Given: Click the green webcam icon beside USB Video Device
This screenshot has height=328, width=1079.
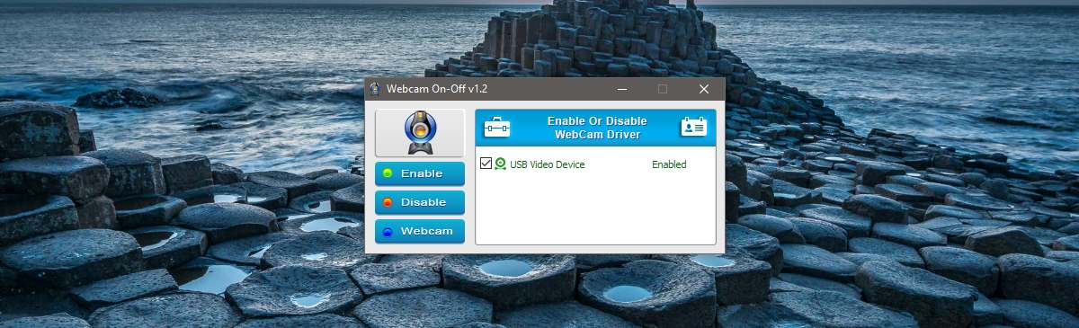Looking at the screenshot, I should 501,164.
